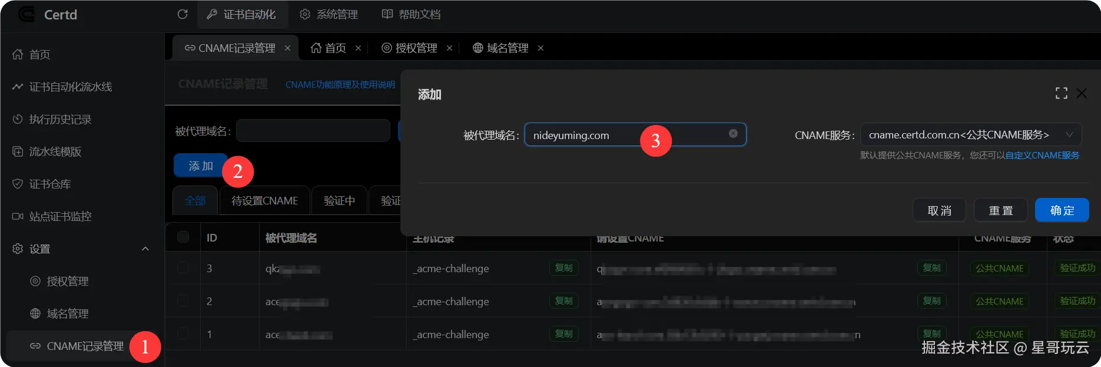This screenshot has height=367, width=1101.
Task: Collapse the 设置 sidebar group
Action: [x=81, y=249]
